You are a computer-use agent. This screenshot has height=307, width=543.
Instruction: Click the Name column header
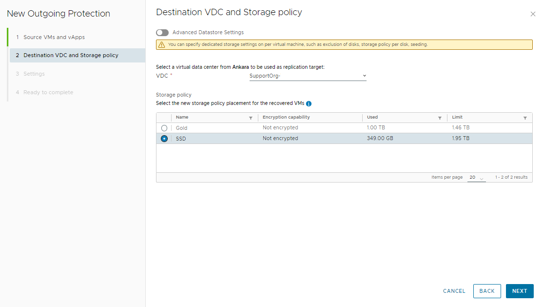click(x=182, y=117)
